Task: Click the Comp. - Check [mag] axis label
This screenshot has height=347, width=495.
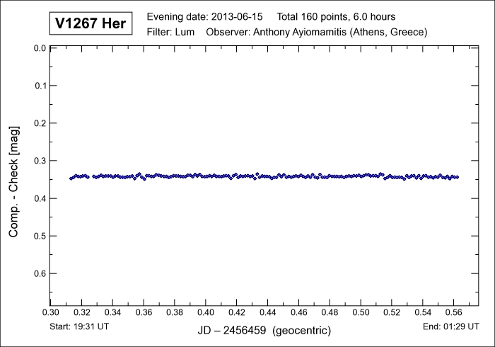Action: click(x=13, y=181)
